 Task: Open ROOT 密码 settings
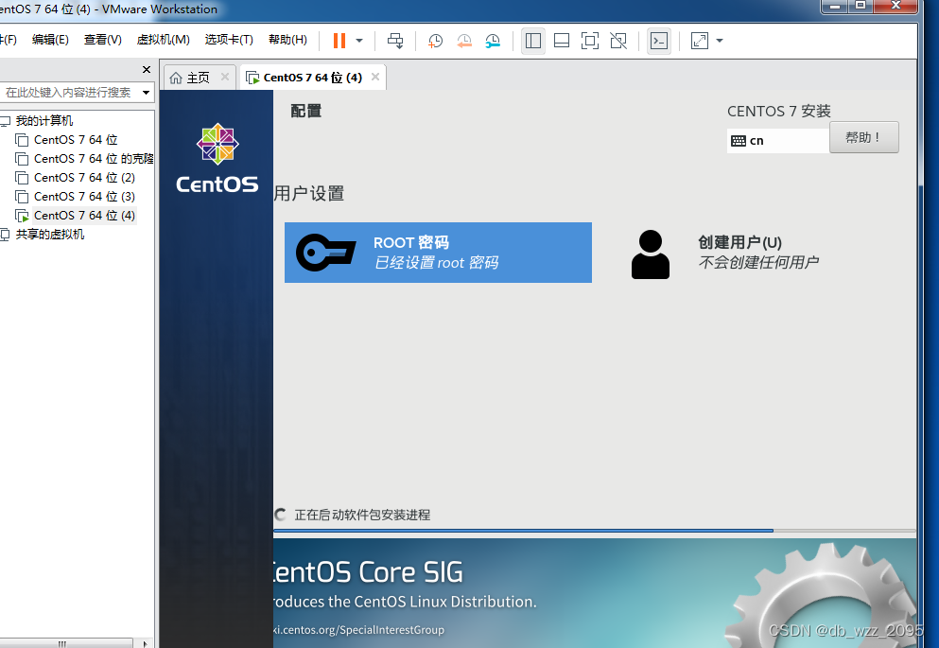tap(438, 253)
